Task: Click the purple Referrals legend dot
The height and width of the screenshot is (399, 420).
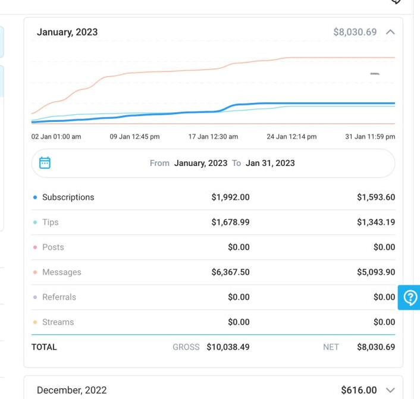Action: (35, 297)
